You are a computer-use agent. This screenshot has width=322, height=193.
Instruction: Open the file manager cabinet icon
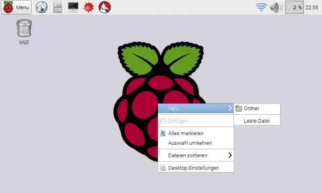pyautogui.click(x=57, y=7)
